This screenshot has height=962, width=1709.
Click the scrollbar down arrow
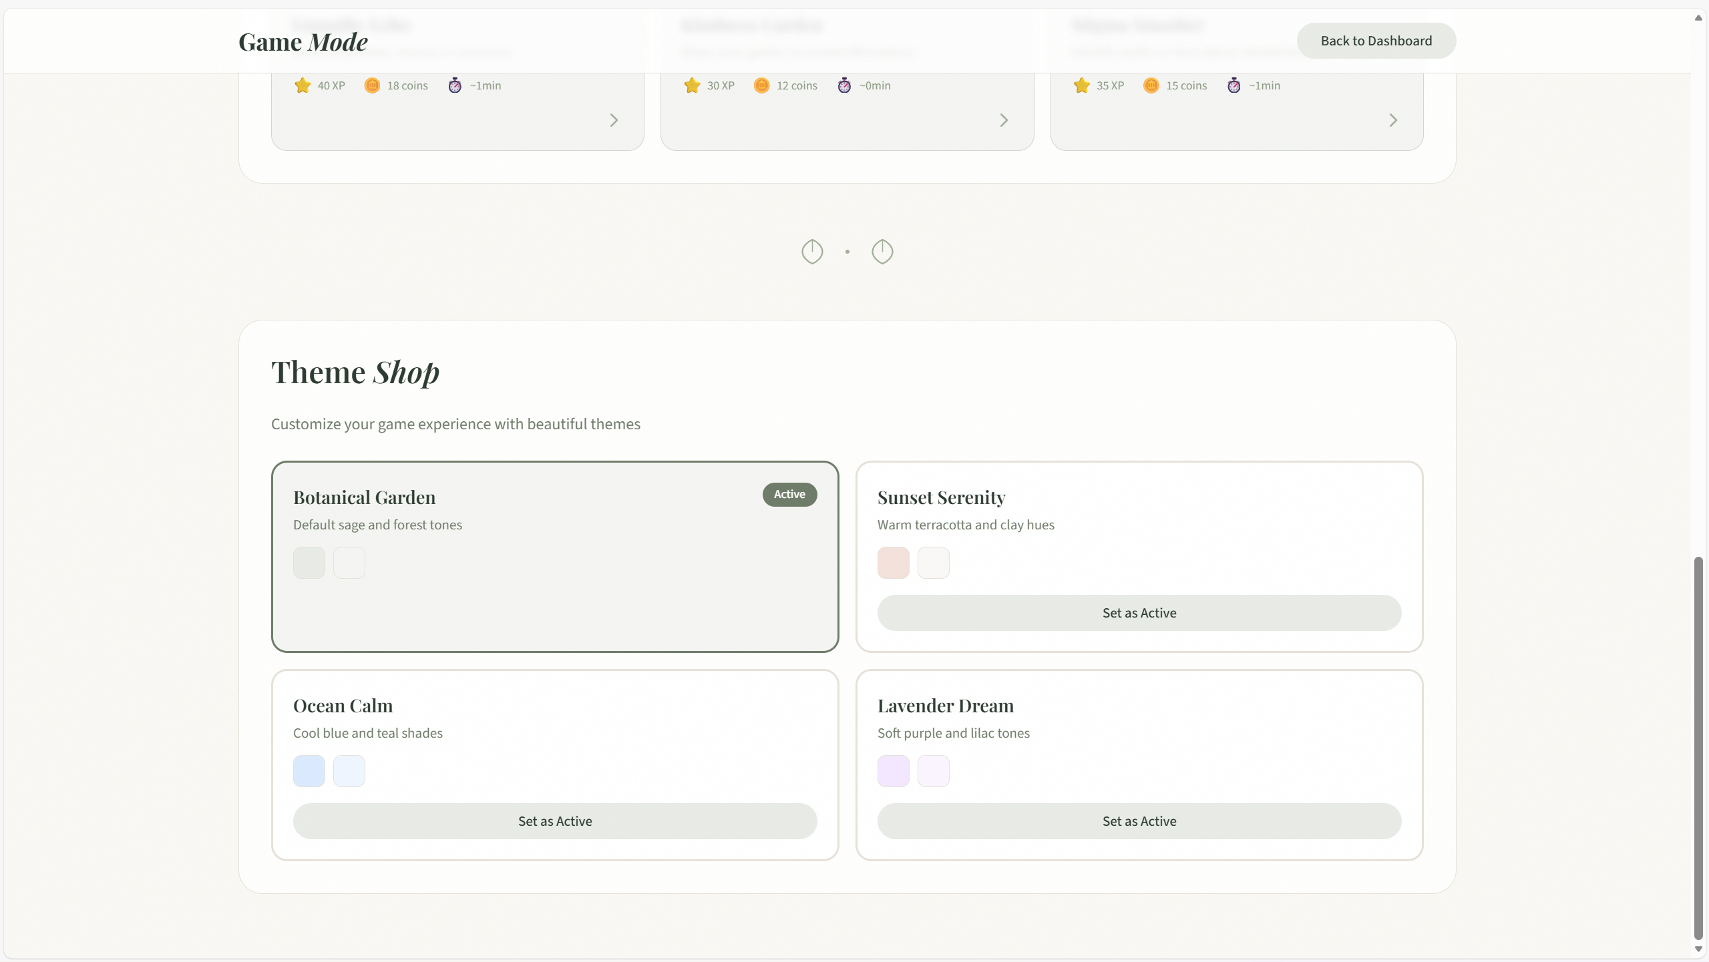tap(1698, 949)
